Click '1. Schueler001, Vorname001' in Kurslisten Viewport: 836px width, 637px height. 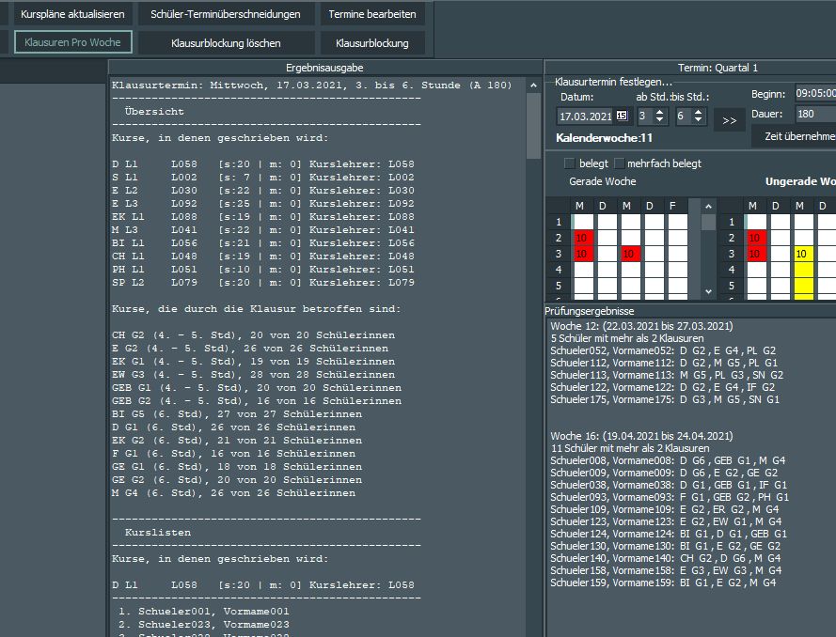tap(204, 611)
